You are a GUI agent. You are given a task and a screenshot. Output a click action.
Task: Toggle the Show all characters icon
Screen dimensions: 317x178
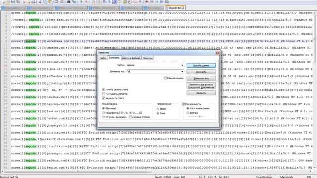point(109,2)
